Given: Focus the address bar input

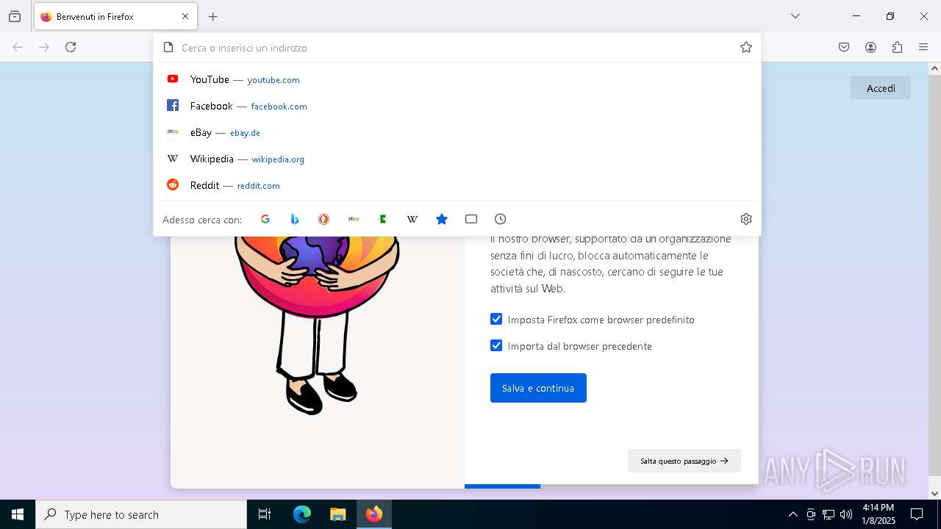Looking at the screenshot, I should pos(456,48).
